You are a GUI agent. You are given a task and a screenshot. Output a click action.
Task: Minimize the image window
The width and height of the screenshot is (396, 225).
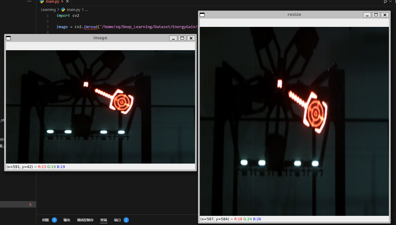173,38
